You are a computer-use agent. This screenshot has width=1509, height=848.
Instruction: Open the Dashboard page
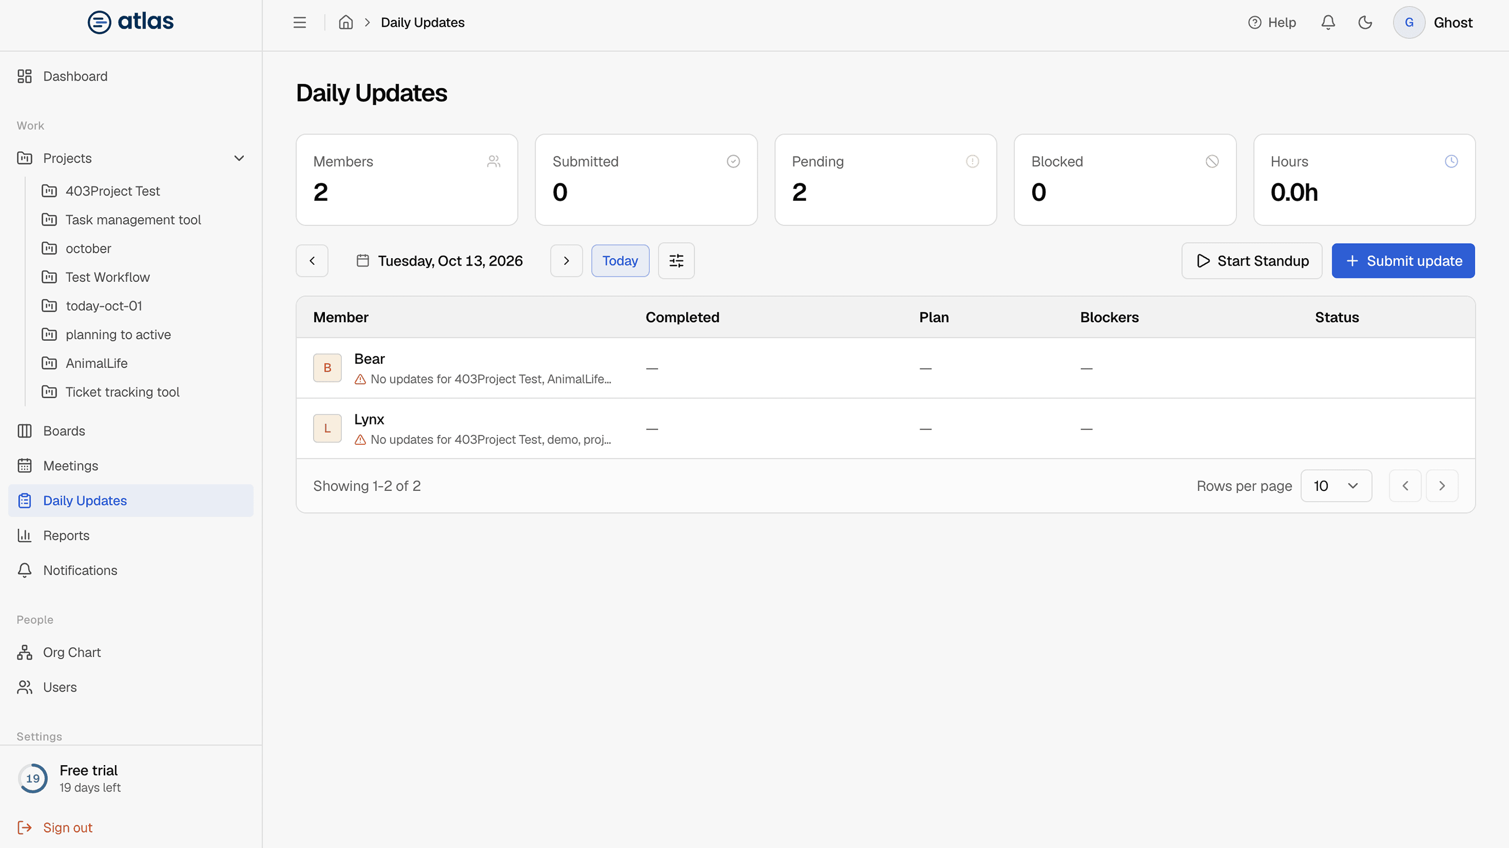(x=131, y=76)
